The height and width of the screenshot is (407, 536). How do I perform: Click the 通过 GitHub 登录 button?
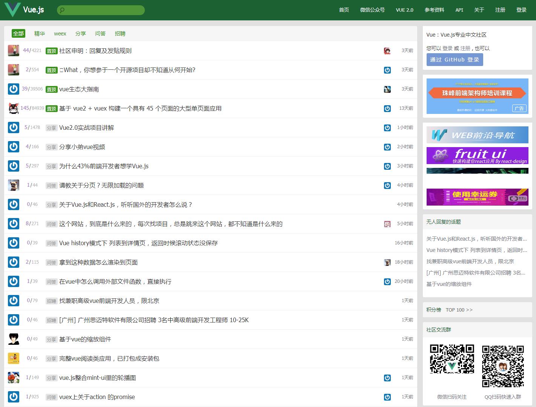(455, 60)
